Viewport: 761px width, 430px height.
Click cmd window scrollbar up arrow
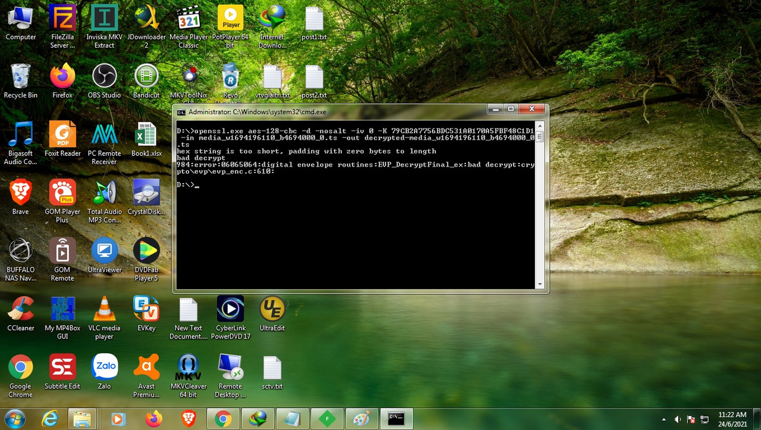[540, 126]
